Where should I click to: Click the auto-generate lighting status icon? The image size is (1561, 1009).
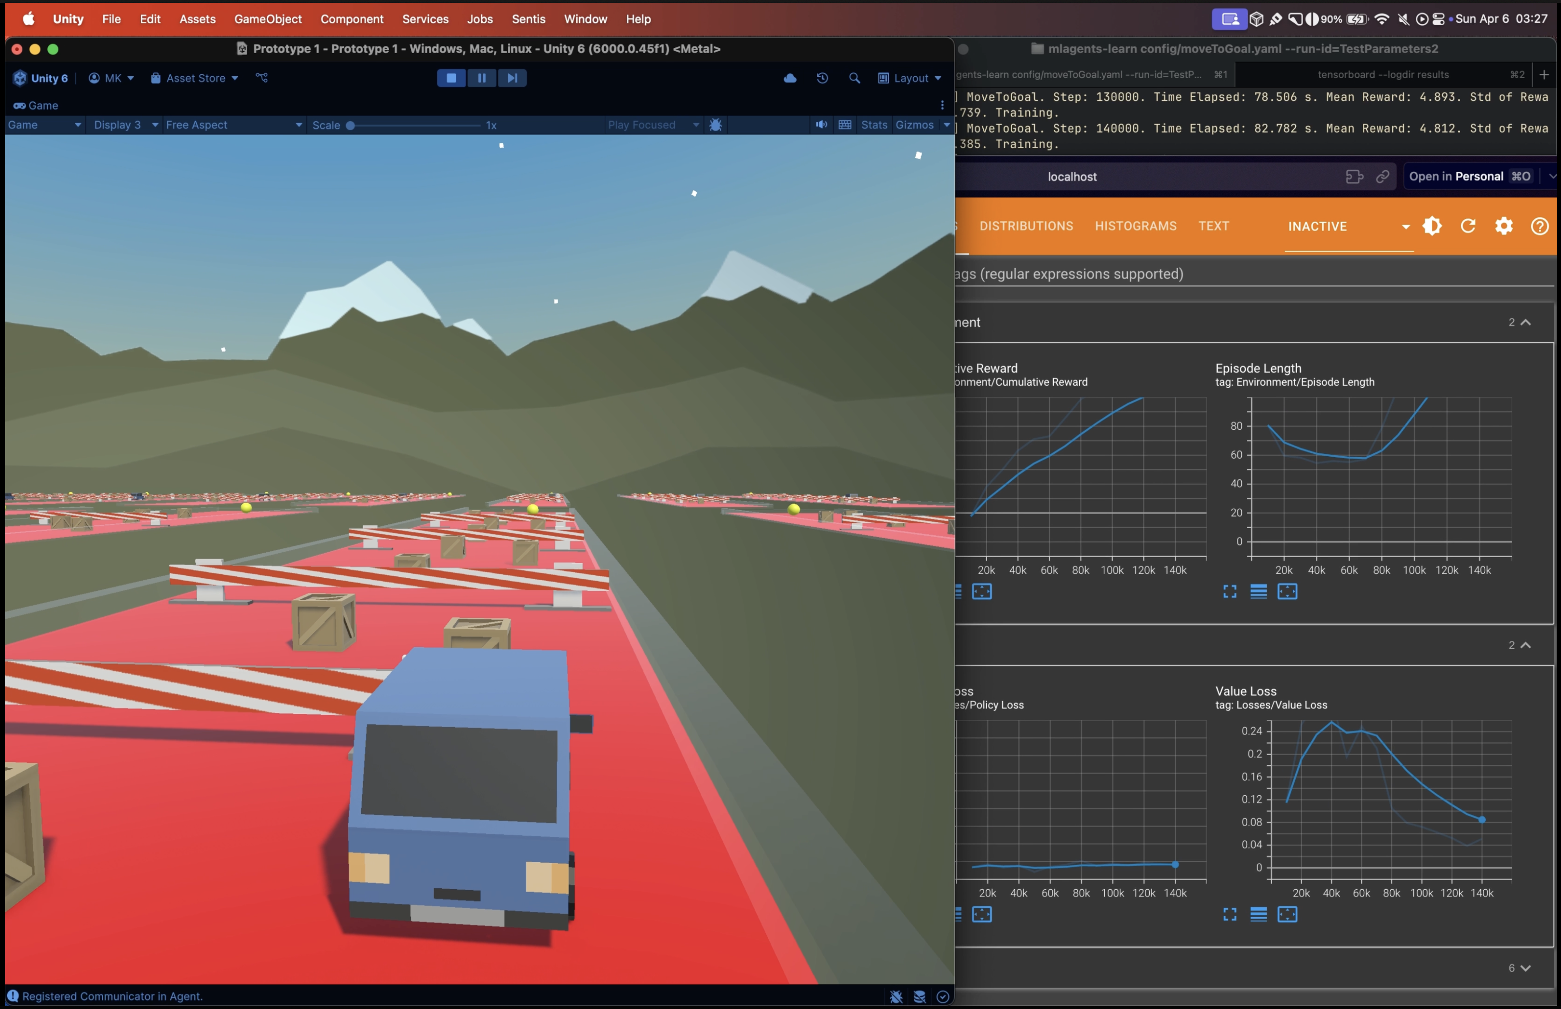[x=919, y=997]
